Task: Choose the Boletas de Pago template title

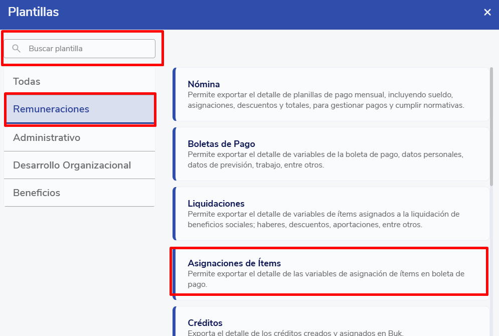Action: click(221, 144)
